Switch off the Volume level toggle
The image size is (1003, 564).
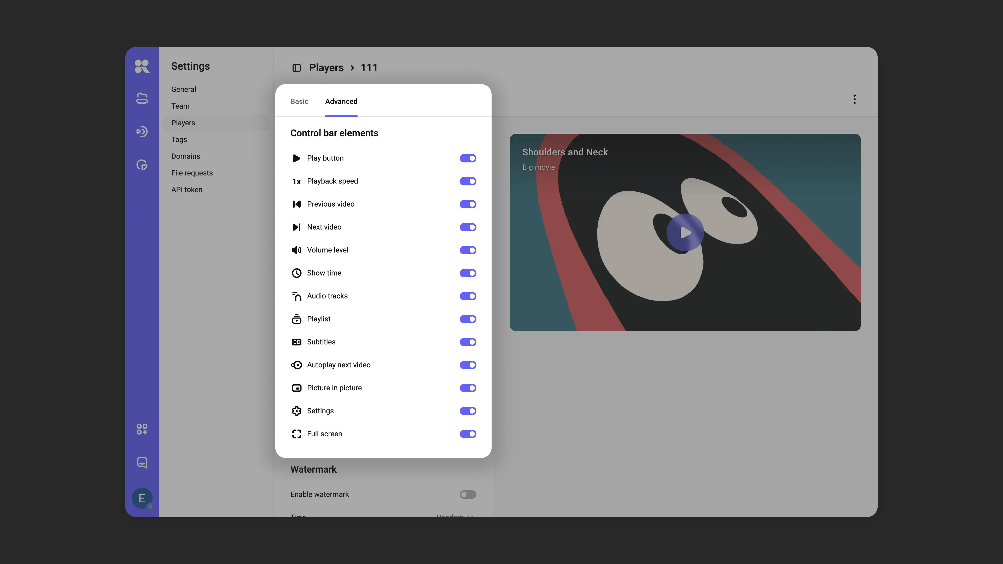coord(468,250)
